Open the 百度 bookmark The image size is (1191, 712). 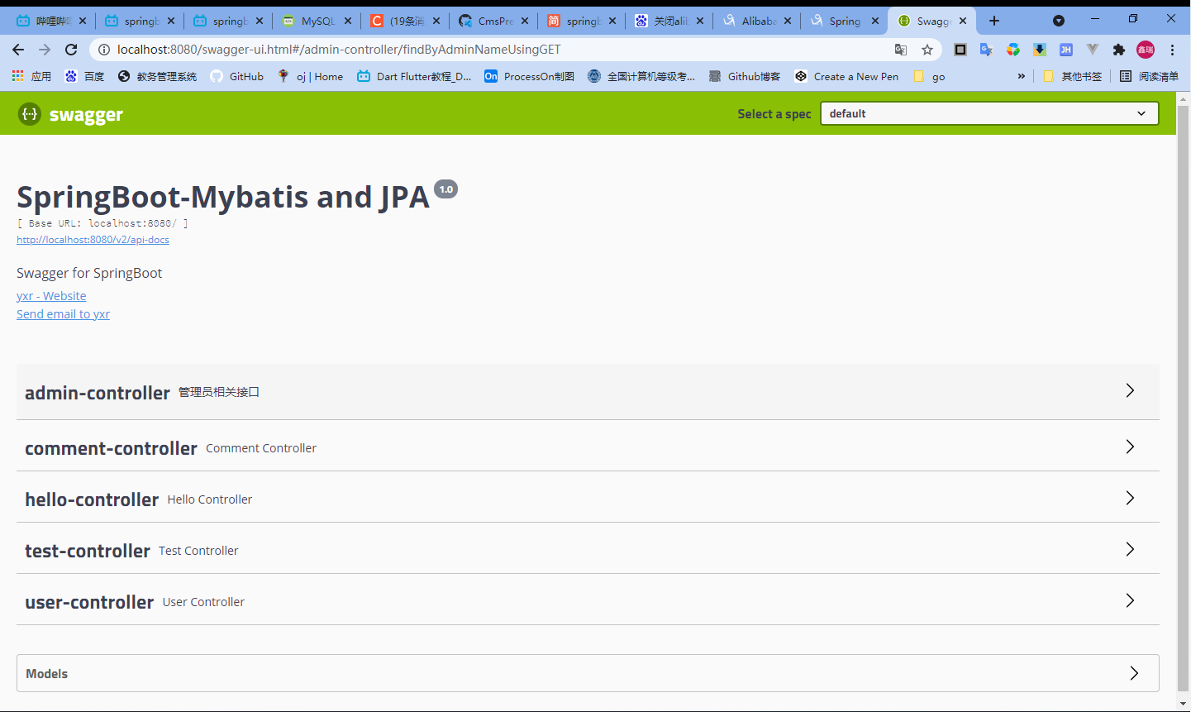pos(84,76)
